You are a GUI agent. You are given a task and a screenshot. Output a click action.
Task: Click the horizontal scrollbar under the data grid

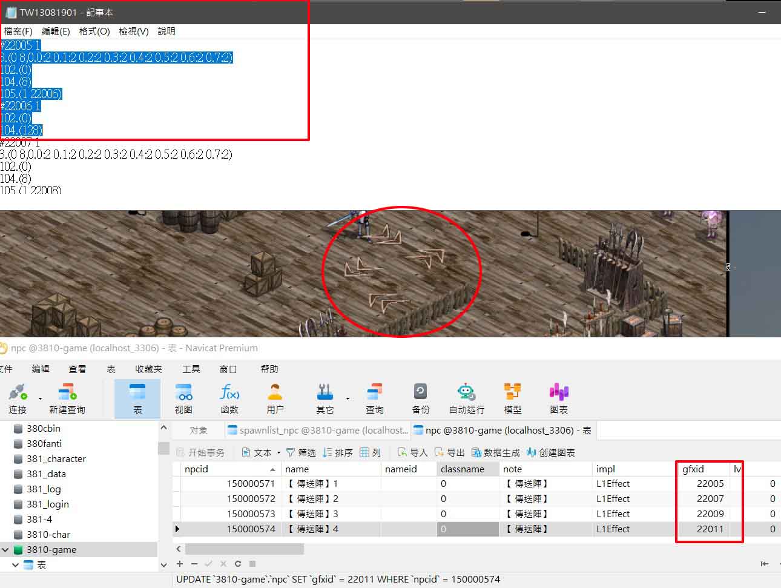click(245, 549)
